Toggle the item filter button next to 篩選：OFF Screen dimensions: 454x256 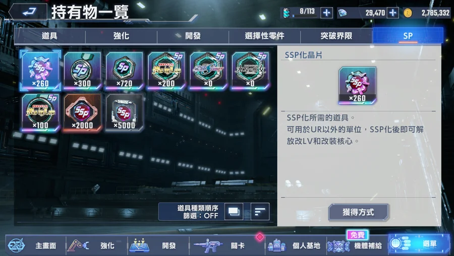click(x=234, y=212)
